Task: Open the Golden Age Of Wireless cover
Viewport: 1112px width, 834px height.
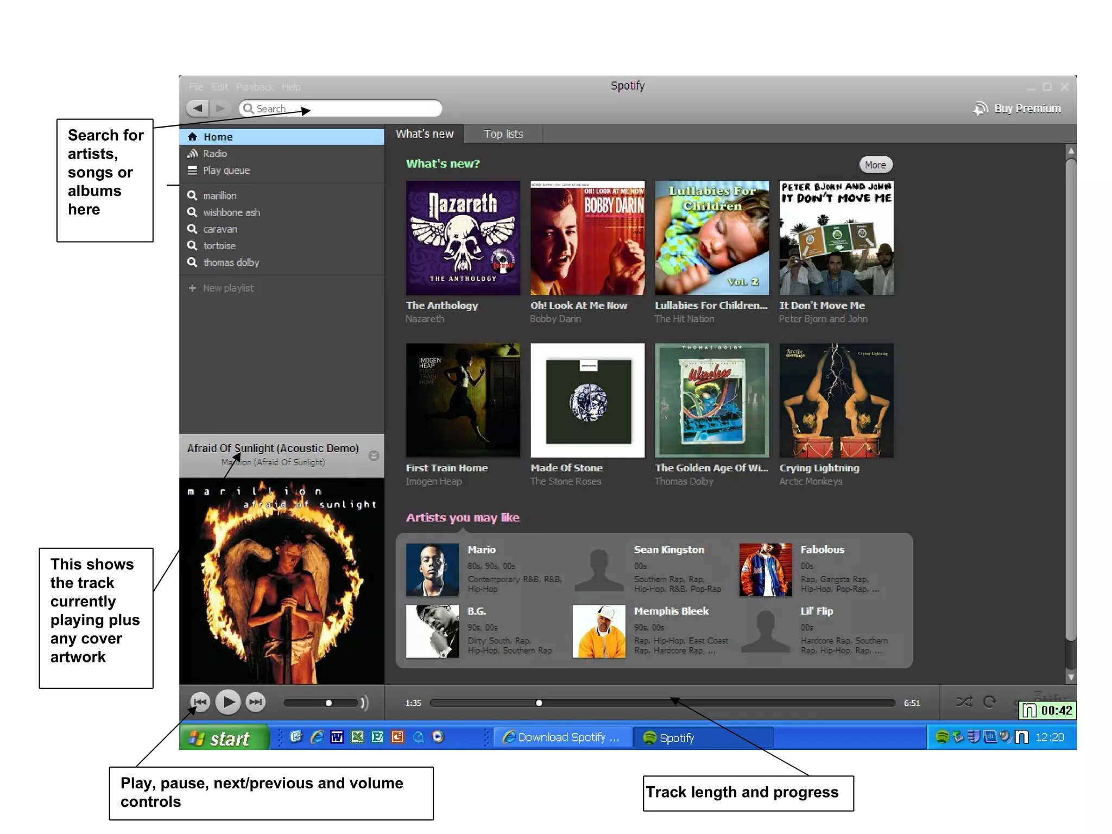Action: tap(712, 400)
